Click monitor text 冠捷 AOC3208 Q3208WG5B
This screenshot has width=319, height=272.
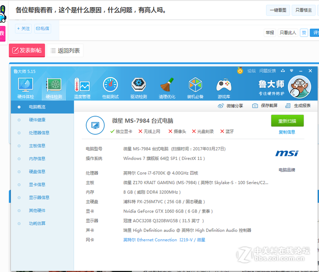pyautogui.click(x=163, y=221)
